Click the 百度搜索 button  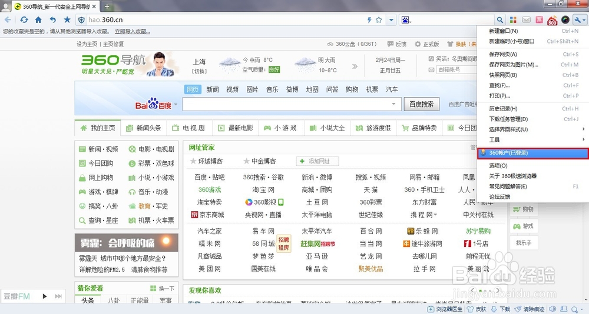tap(422, 104)
